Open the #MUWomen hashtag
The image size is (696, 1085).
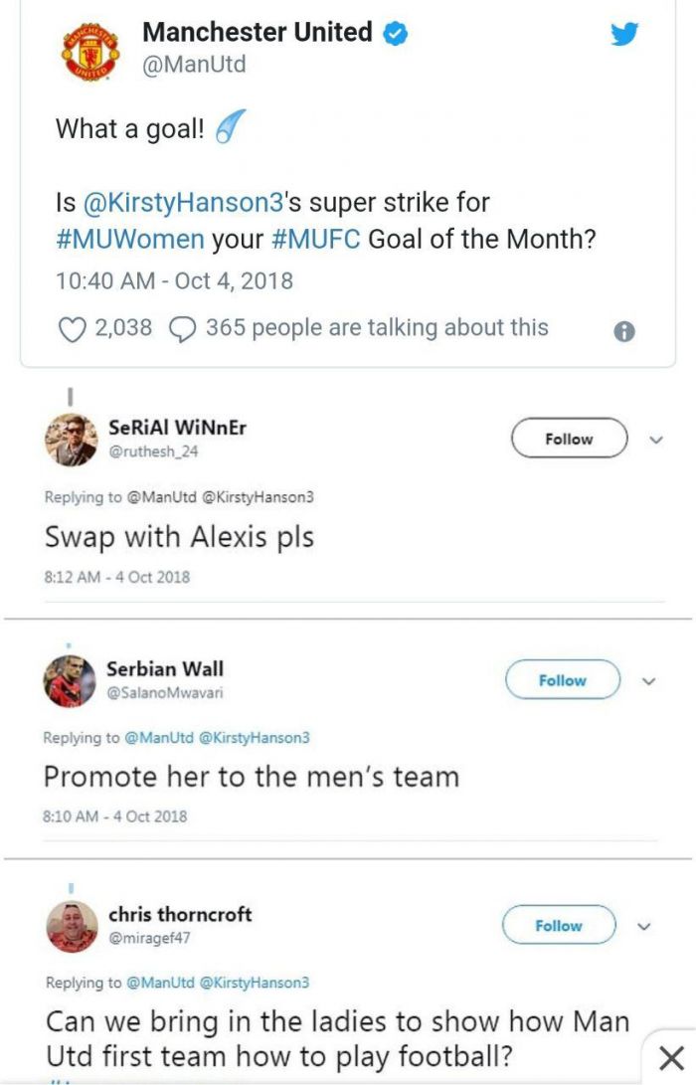point(130,241)
